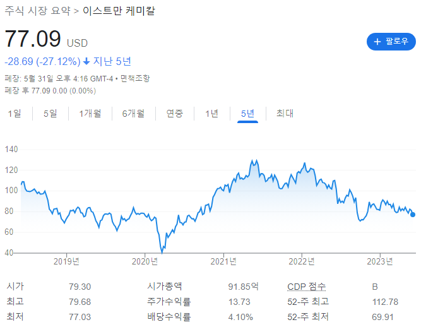The height and width of the screenshot is (327, 421).
Task: Select the 5일 time range tab
Action: 50,114
